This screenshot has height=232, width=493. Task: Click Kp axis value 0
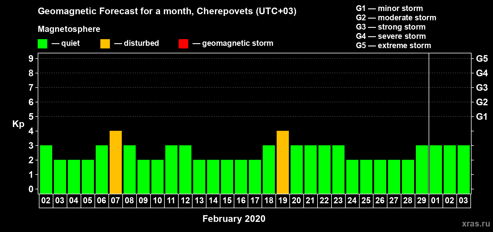tap(31, 189)
